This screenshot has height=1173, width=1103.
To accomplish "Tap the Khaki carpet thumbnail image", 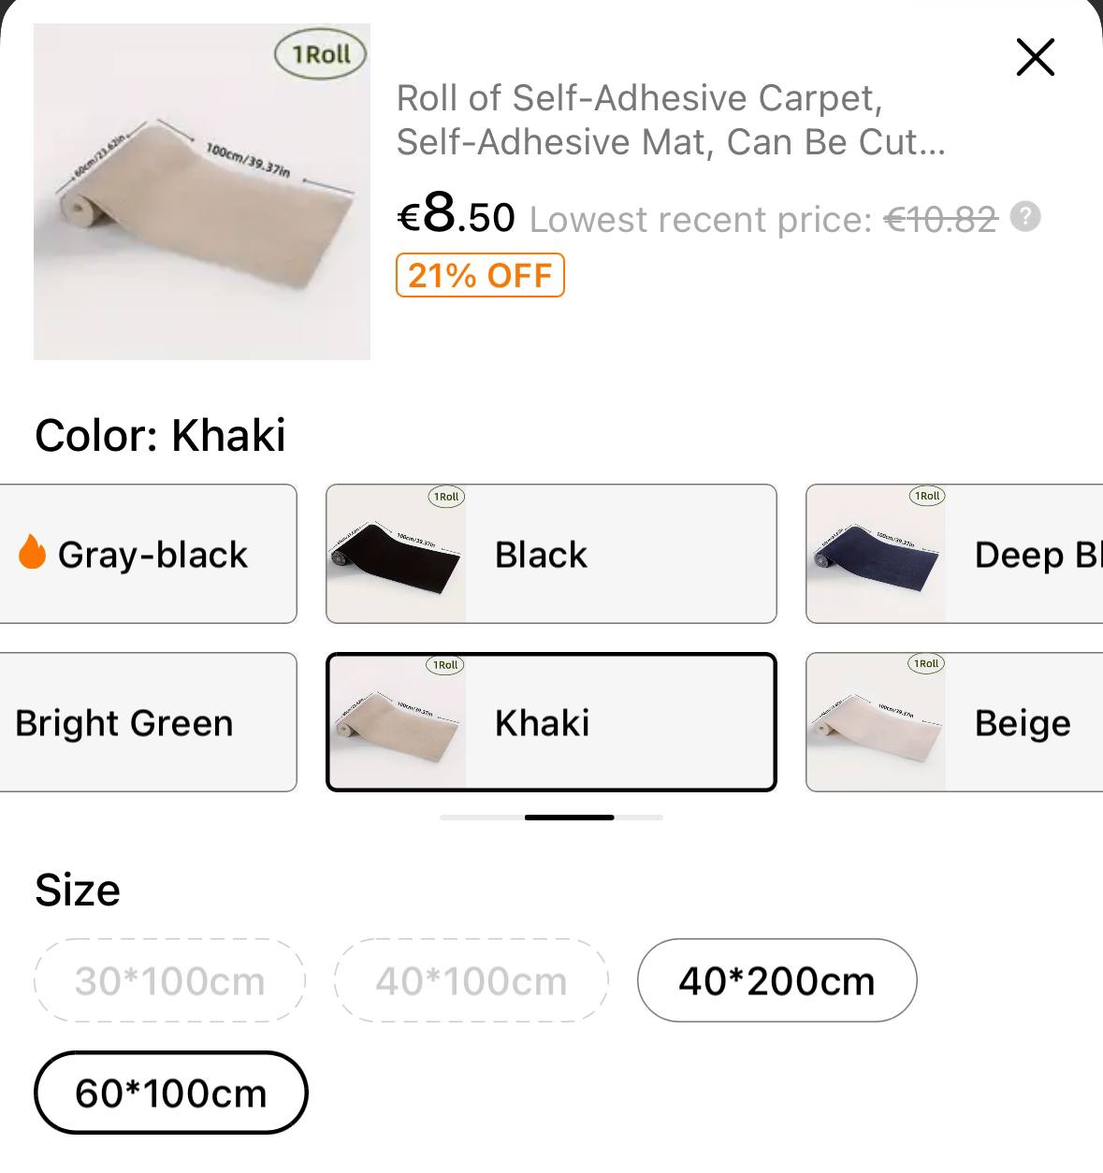I will pos(397,722).
